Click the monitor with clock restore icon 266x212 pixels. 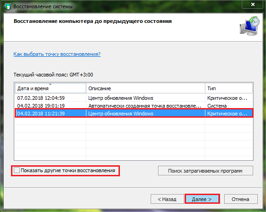pos(249,26)
